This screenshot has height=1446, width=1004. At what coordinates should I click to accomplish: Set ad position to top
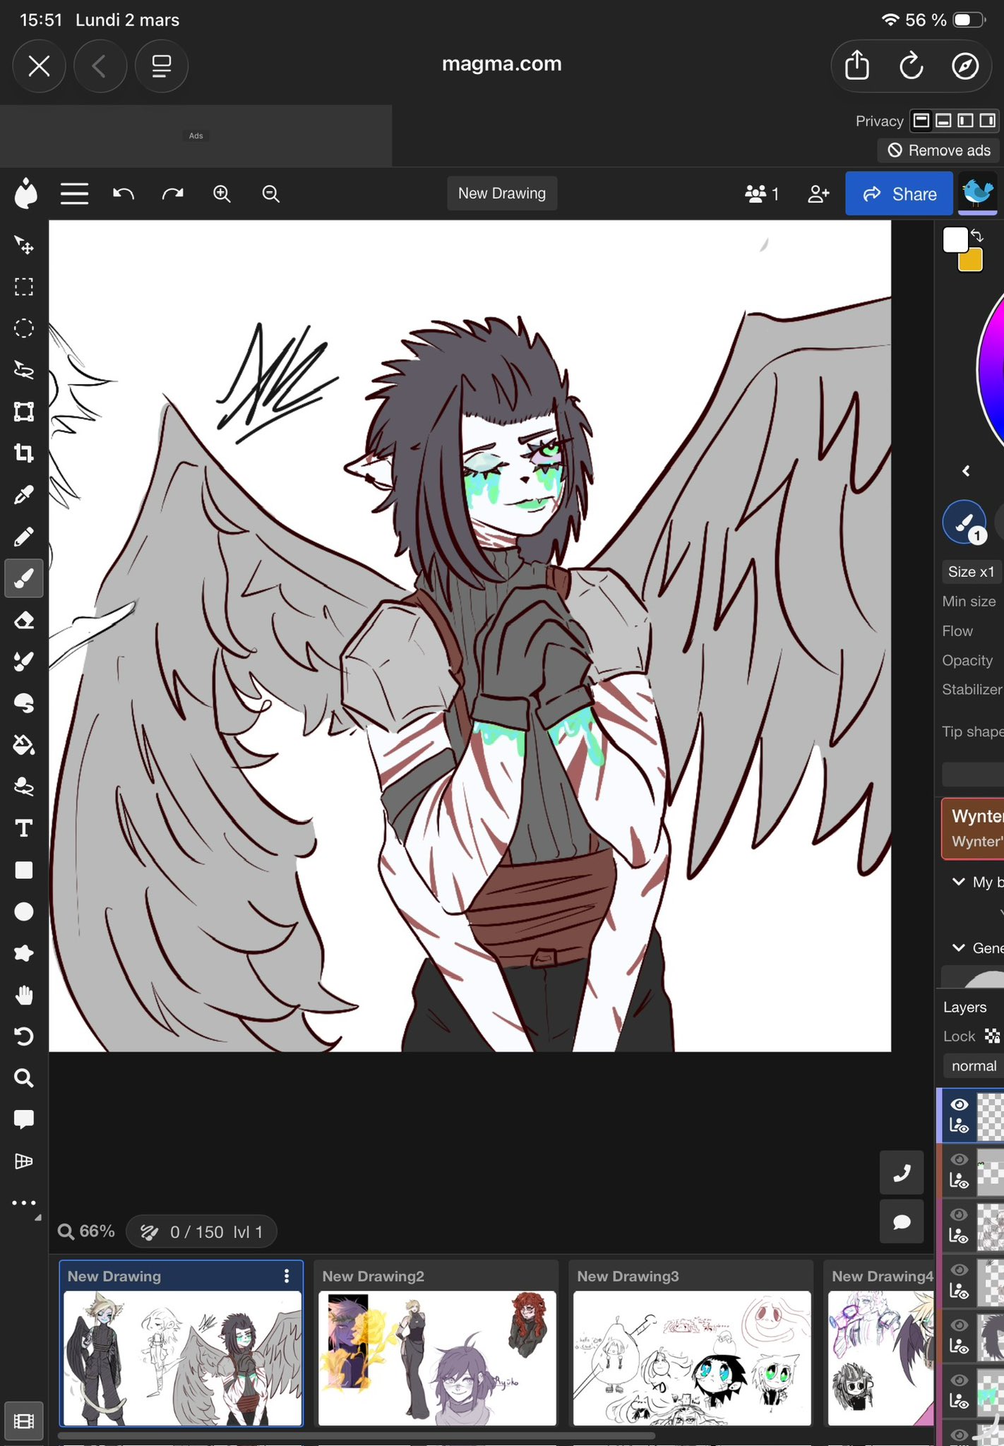921,121
